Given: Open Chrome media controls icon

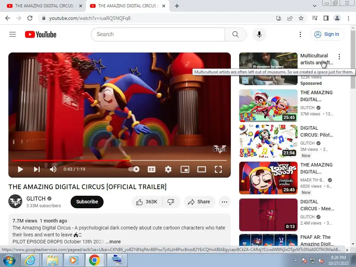Looking at the screenshot, I should [315, 18].
